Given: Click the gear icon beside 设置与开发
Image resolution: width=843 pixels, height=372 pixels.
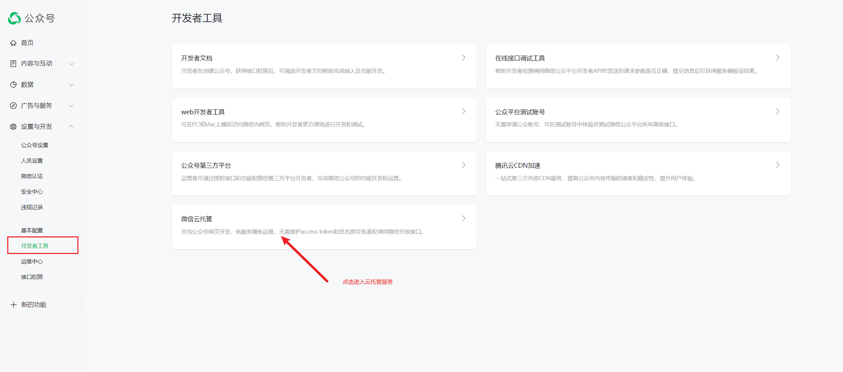Looking at the screenshot, I should (x=13, y=127).
